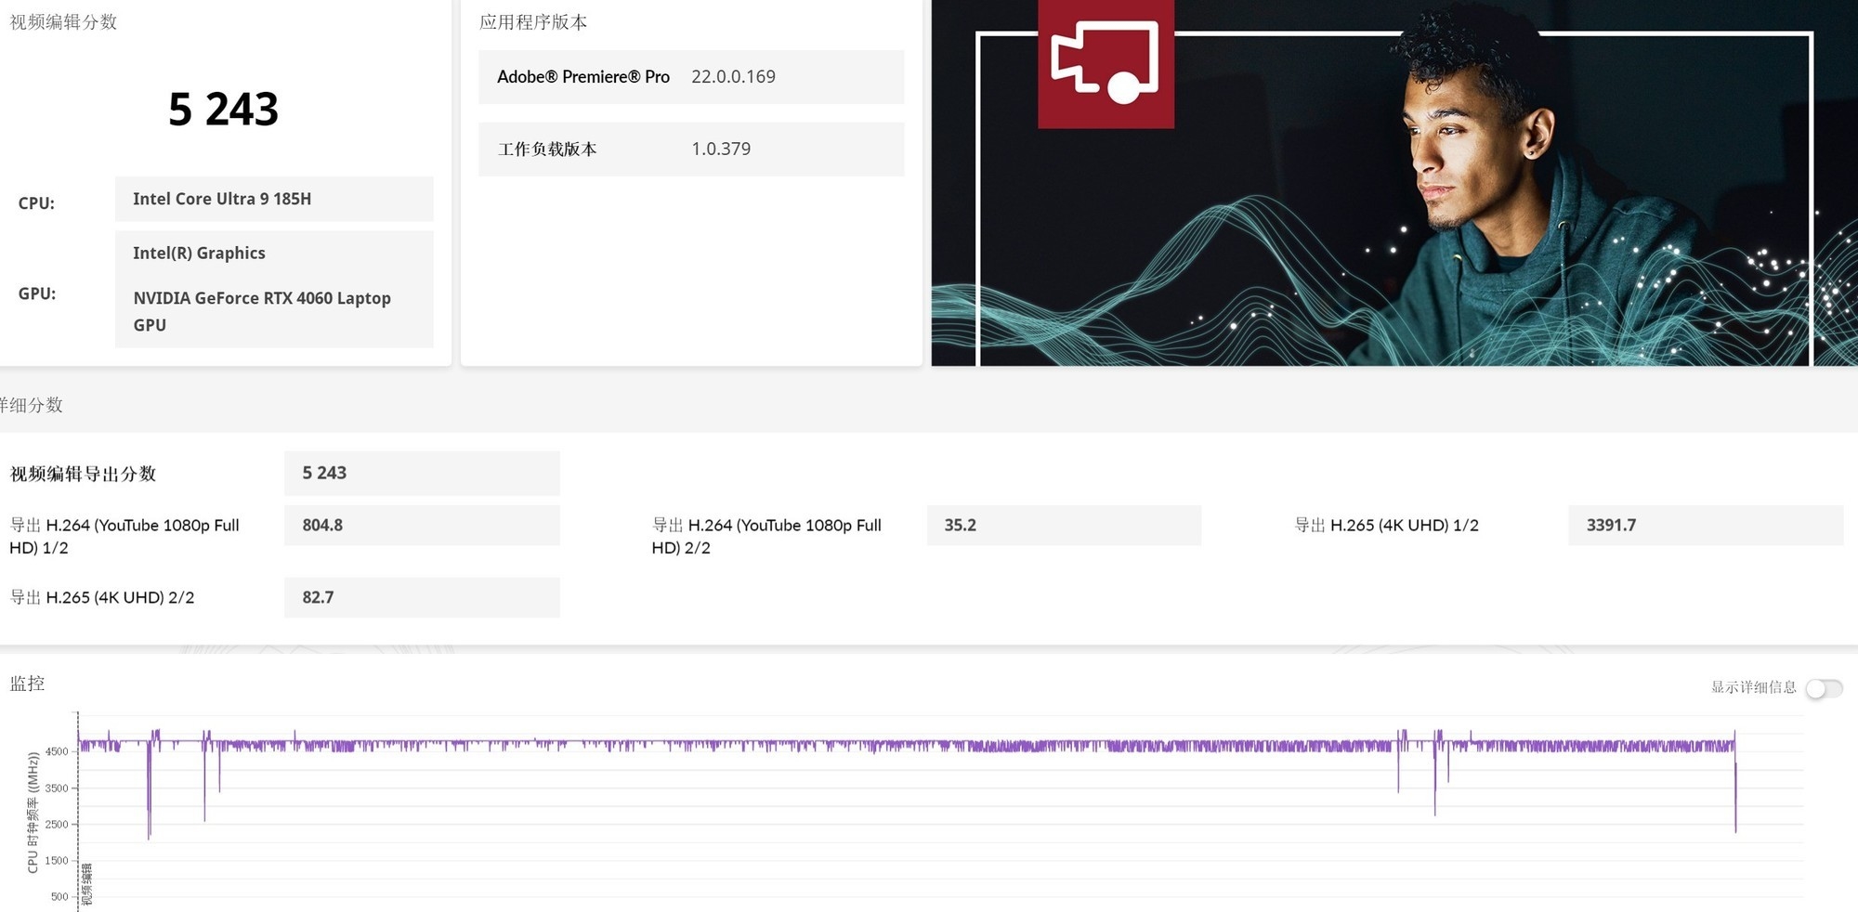Image resolution: width=1858 pixels, height=912 pixels.
Task: Select the 35.2 H.264 2/2 result
Action: (x=1063, y=526)
